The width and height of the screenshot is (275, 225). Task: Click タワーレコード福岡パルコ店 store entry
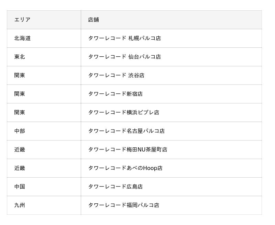(123, 205)
